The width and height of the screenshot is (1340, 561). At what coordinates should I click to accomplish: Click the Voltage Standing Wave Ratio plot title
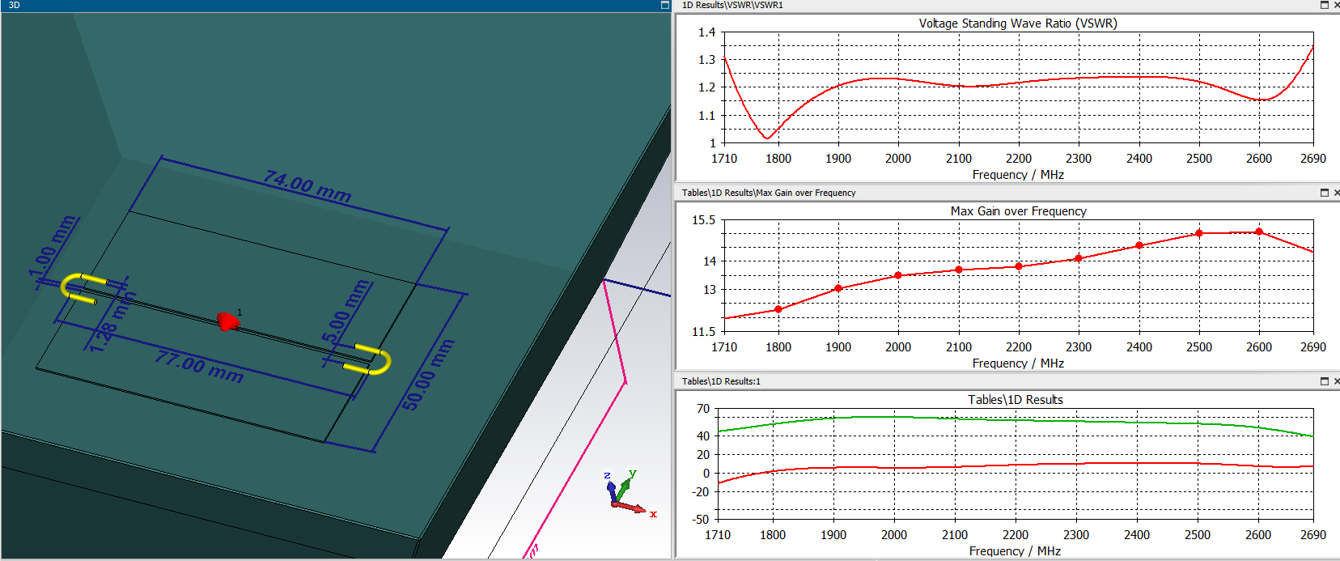click(1017, 23)
